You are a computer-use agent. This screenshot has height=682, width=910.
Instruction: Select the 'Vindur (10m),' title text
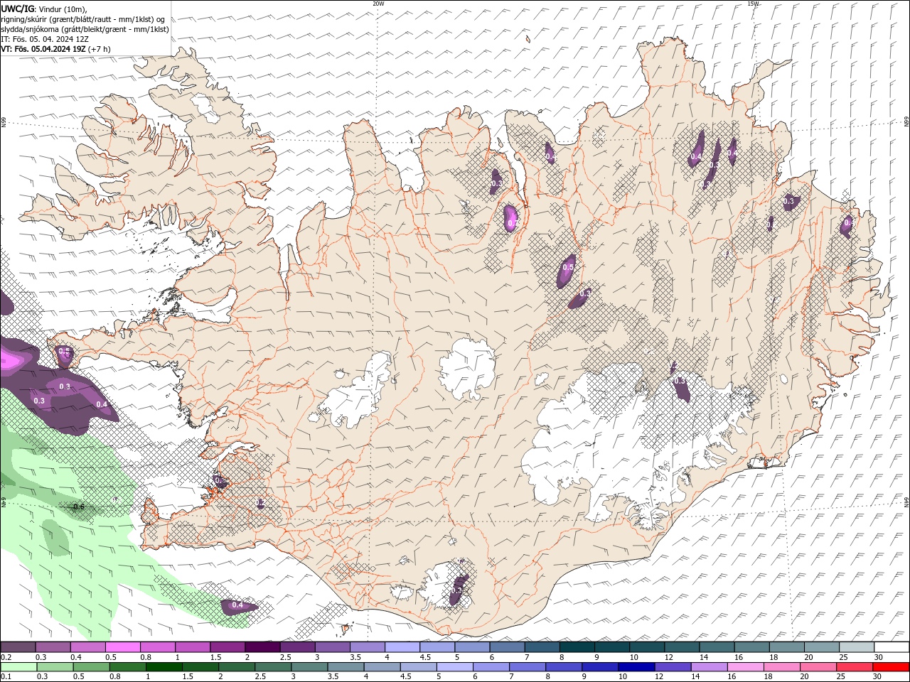click(x=64, y=9)
